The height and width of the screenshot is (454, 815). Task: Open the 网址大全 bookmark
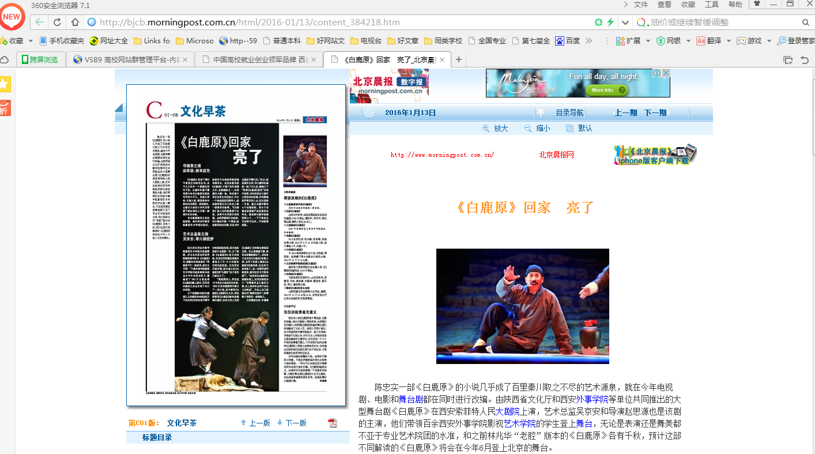point(109,41)
